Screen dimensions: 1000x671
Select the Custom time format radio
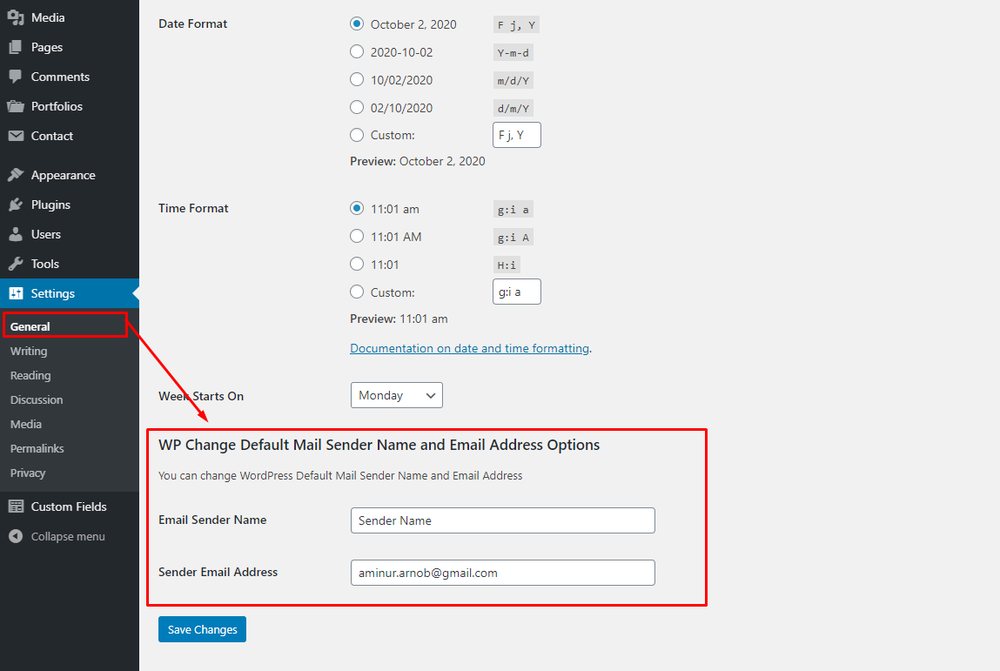(357, 292)
